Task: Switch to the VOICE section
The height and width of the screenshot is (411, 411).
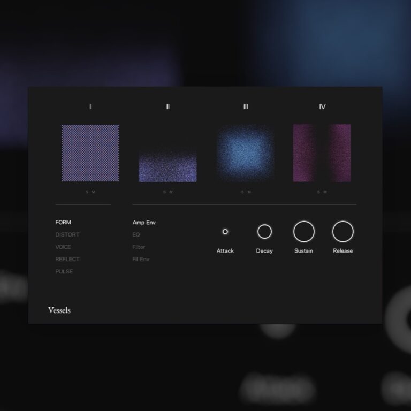Action: point(63,247)
